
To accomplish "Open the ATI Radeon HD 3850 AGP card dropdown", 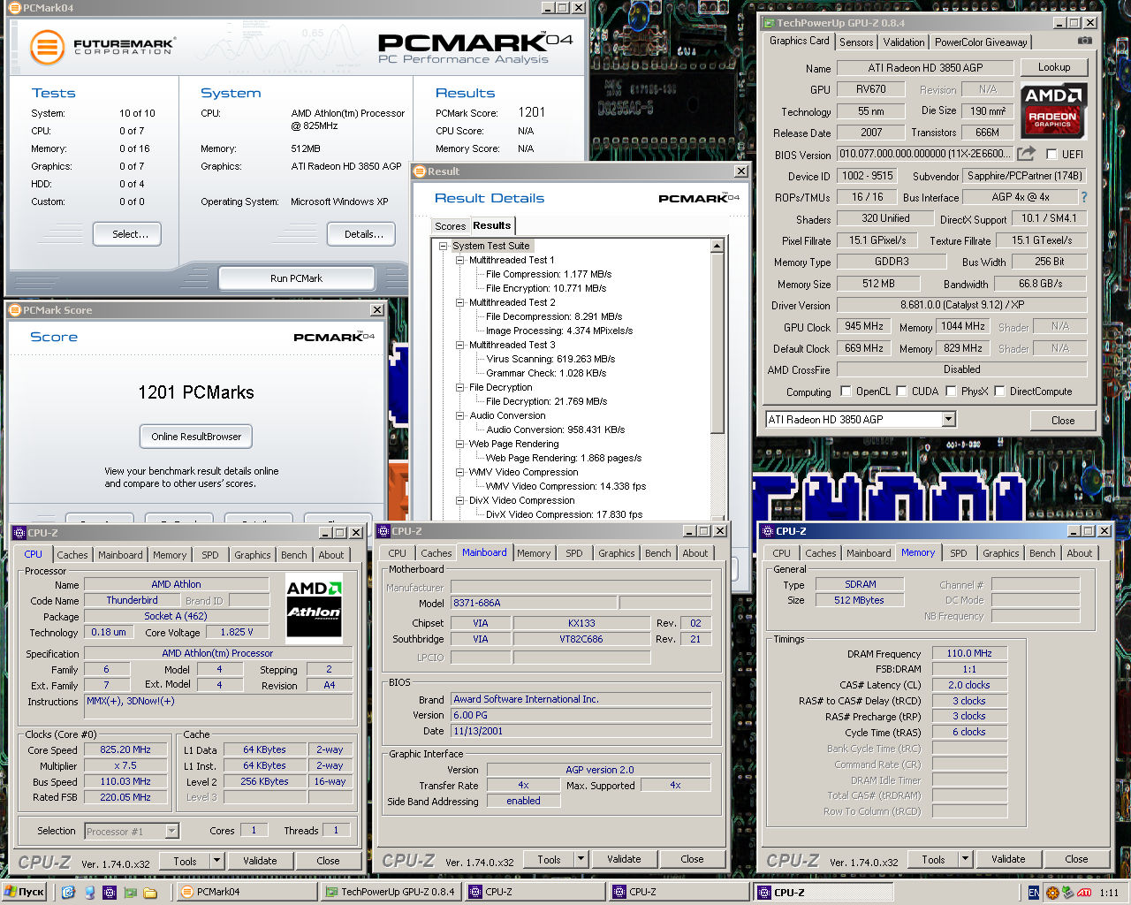I will pyautogui.click(x=949, y=420).
